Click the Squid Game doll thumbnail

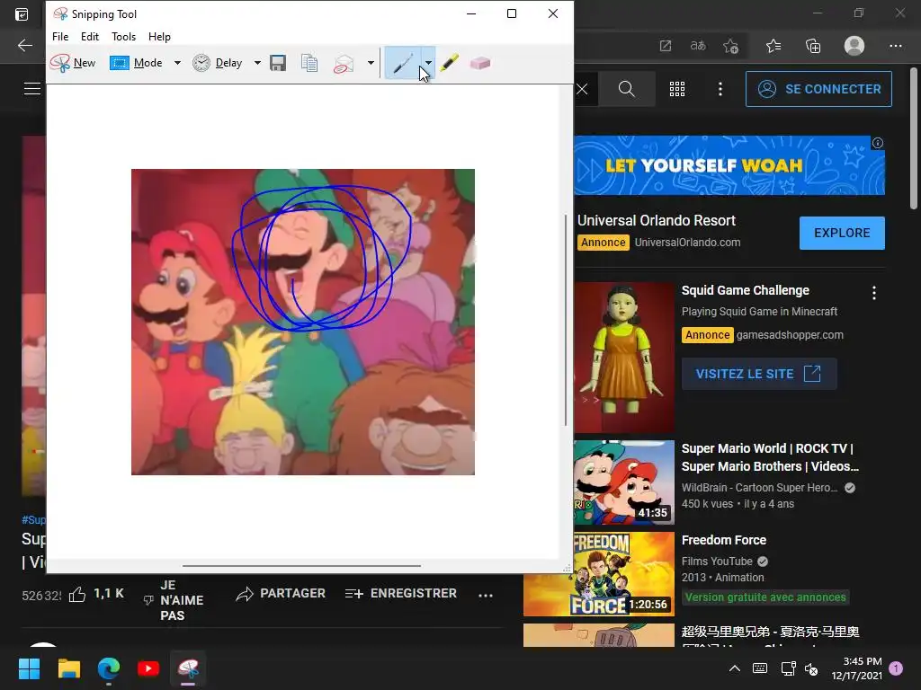click(x=624, y=358)
